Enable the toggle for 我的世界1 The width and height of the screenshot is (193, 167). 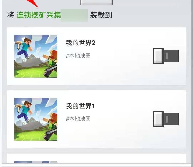(x=166, y=119)
